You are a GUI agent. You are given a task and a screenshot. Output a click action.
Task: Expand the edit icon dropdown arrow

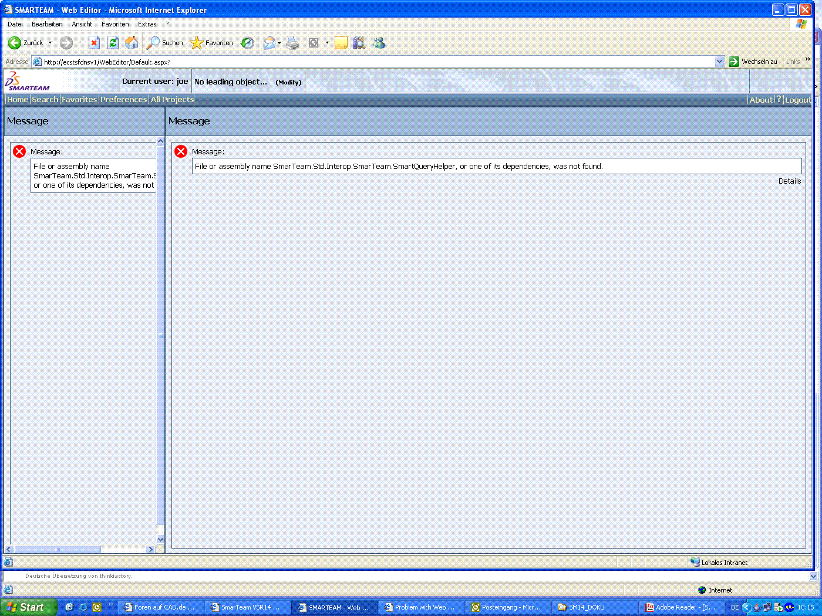[327, 43]
